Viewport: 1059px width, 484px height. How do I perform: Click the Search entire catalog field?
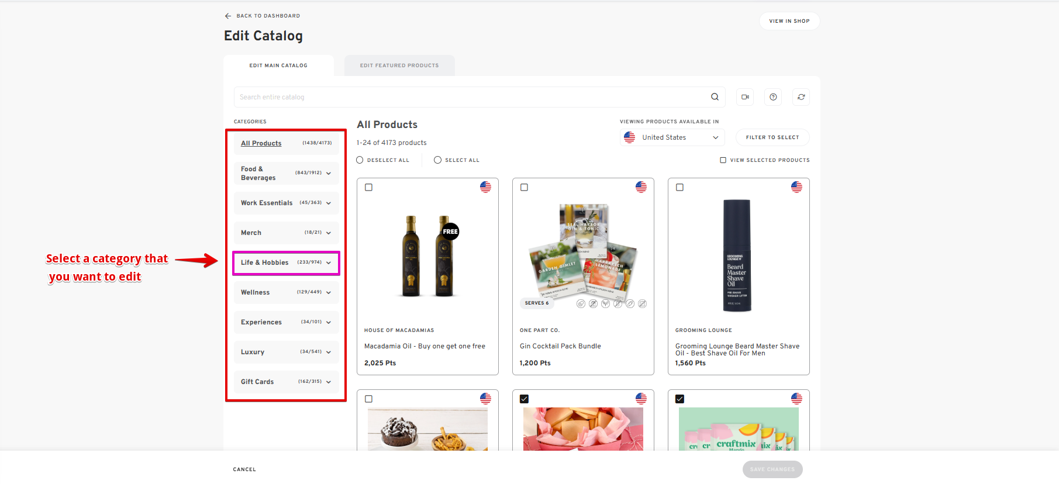pos(468,97)
